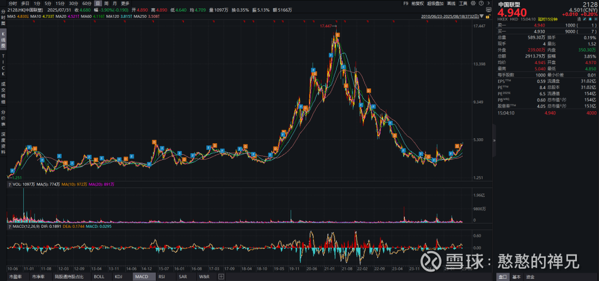Open F9 deep data
Image resolution: width=599 pixels, height=281 pixels.
coord(405,3)
